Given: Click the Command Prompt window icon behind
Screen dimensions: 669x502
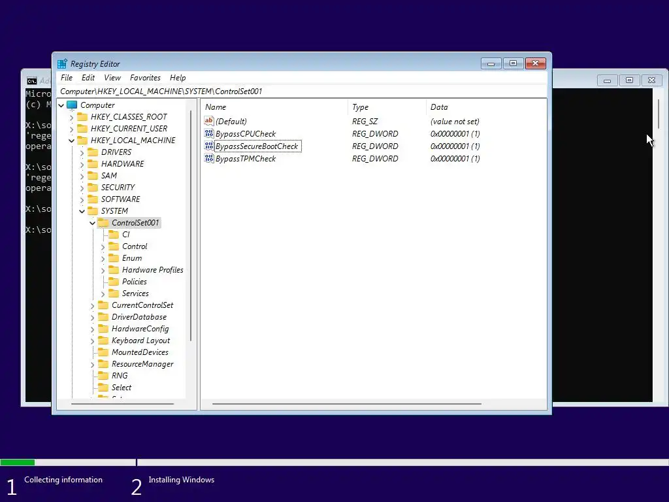Looking at the screenshot, I should click(32, 80).
